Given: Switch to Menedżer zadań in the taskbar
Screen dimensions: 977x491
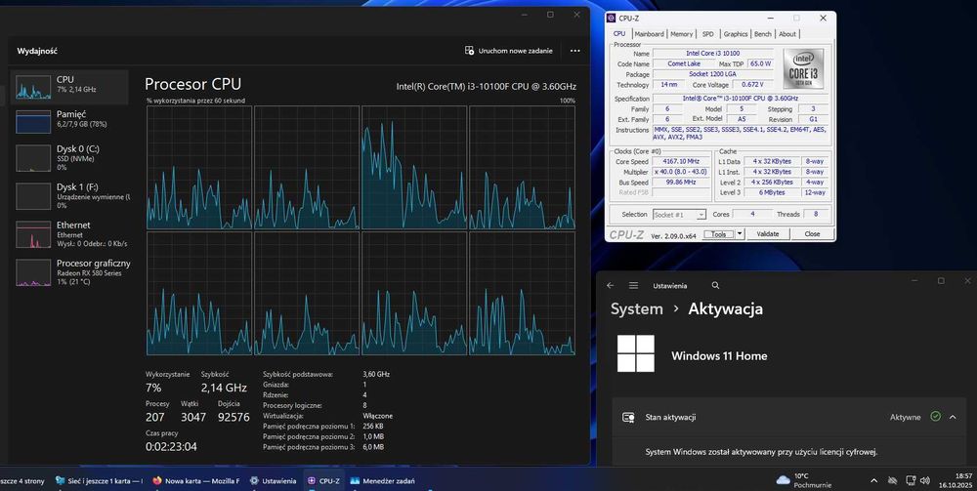Looking at the screenshot, I should click(382, 480).
